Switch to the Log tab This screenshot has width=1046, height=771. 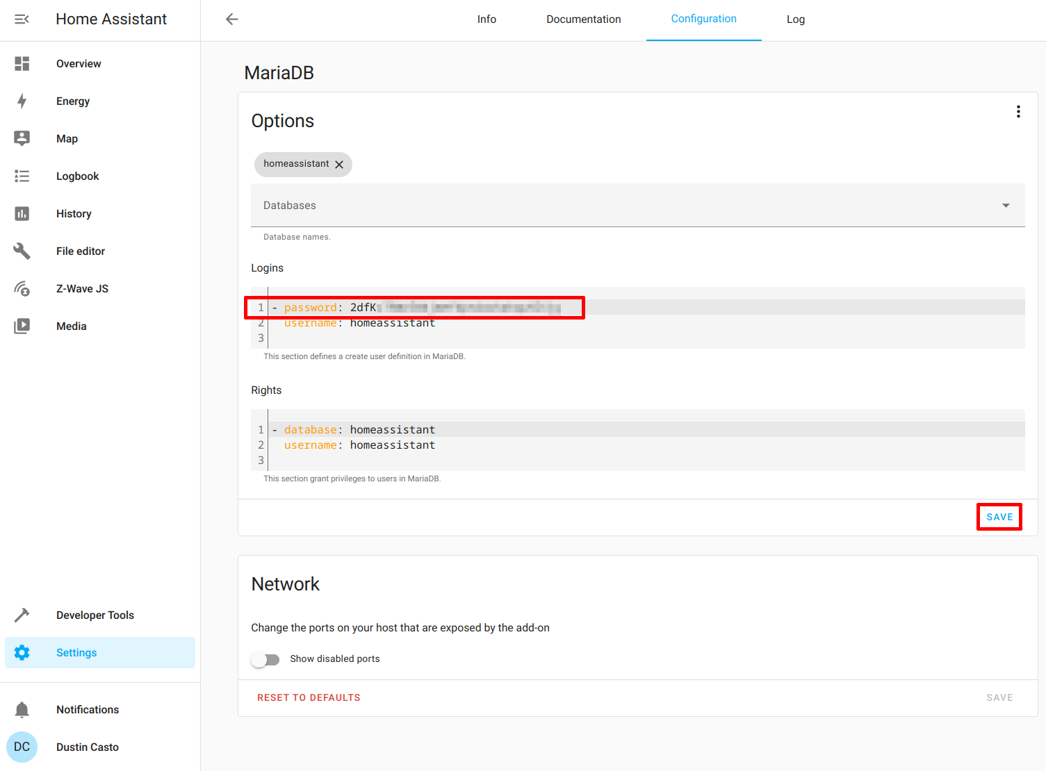click(x=796, y=19)
